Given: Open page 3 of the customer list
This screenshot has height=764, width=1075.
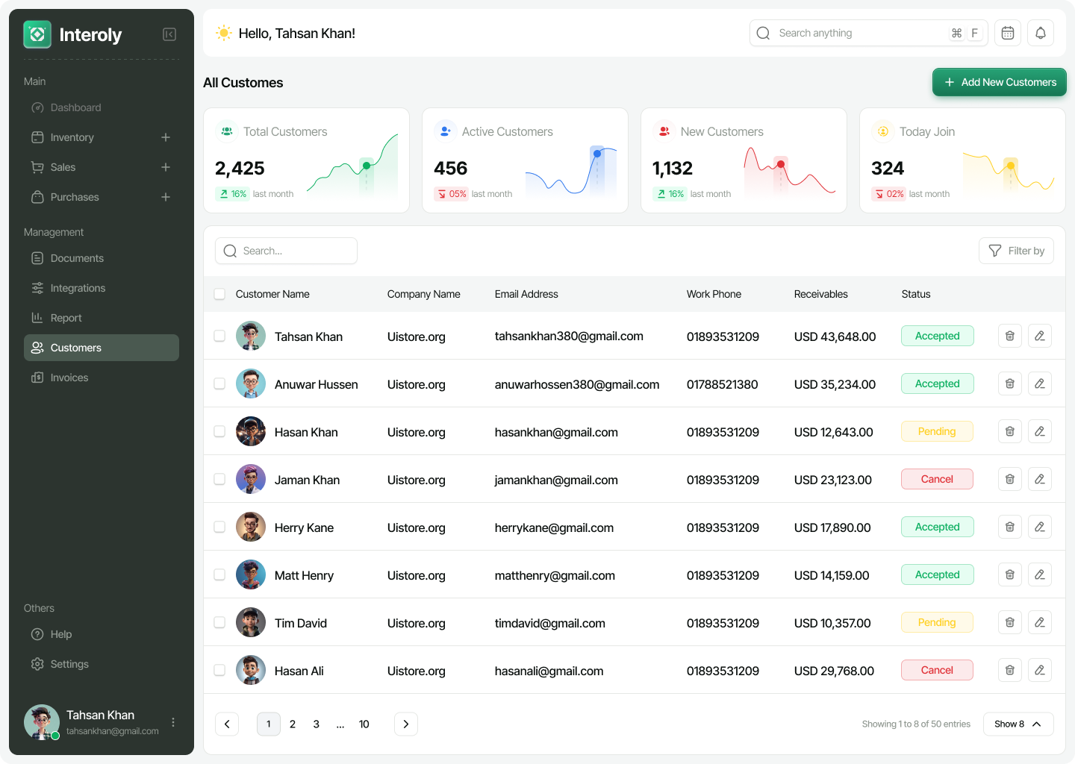Looking at the screenshot, I should [x=316, y=724].
